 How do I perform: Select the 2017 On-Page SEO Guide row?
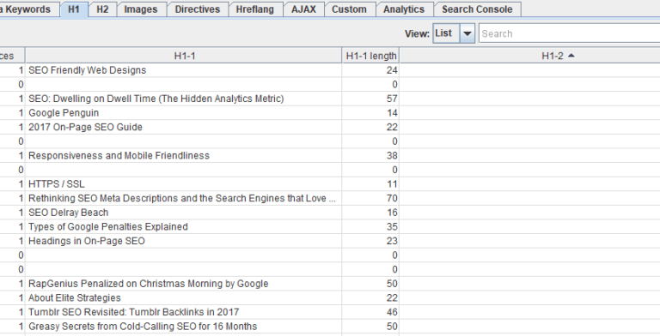330,127
